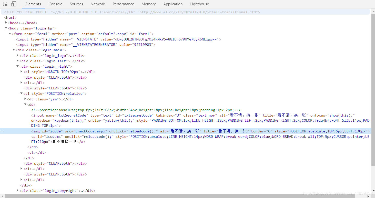Expand the dt class yzm node
This screenshot has width=375, height=198.
(x=25, y=99)
